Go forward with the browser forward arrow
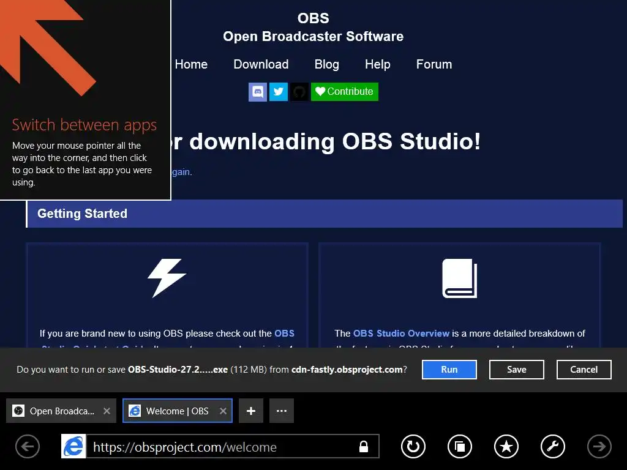Viewport: 627px width, 470px height. click(x=599, y=446)
